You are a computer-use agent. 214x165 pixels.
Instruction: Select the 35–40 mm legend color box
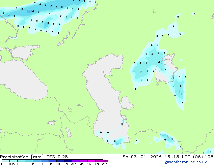tap(84, 161)
